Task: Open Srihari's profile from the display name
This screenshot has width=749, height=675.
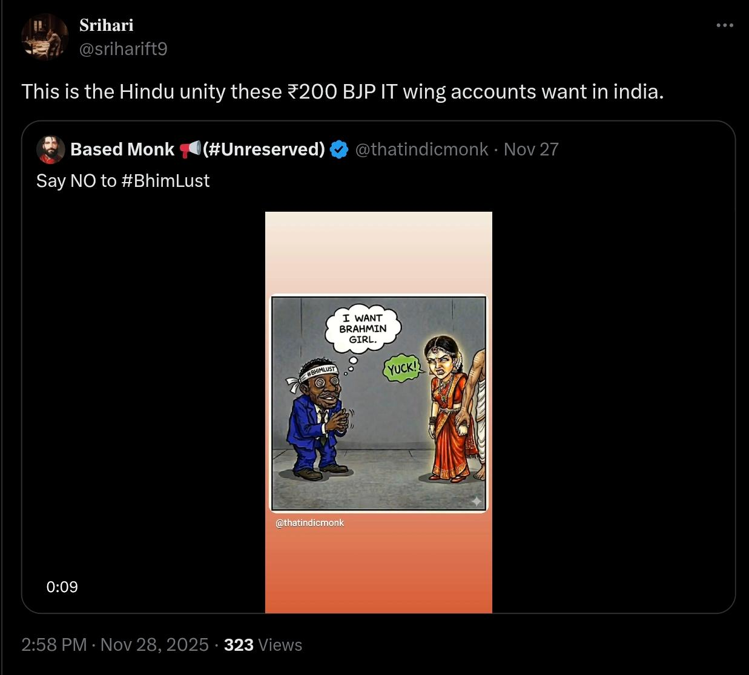Action: click(107, 25)
